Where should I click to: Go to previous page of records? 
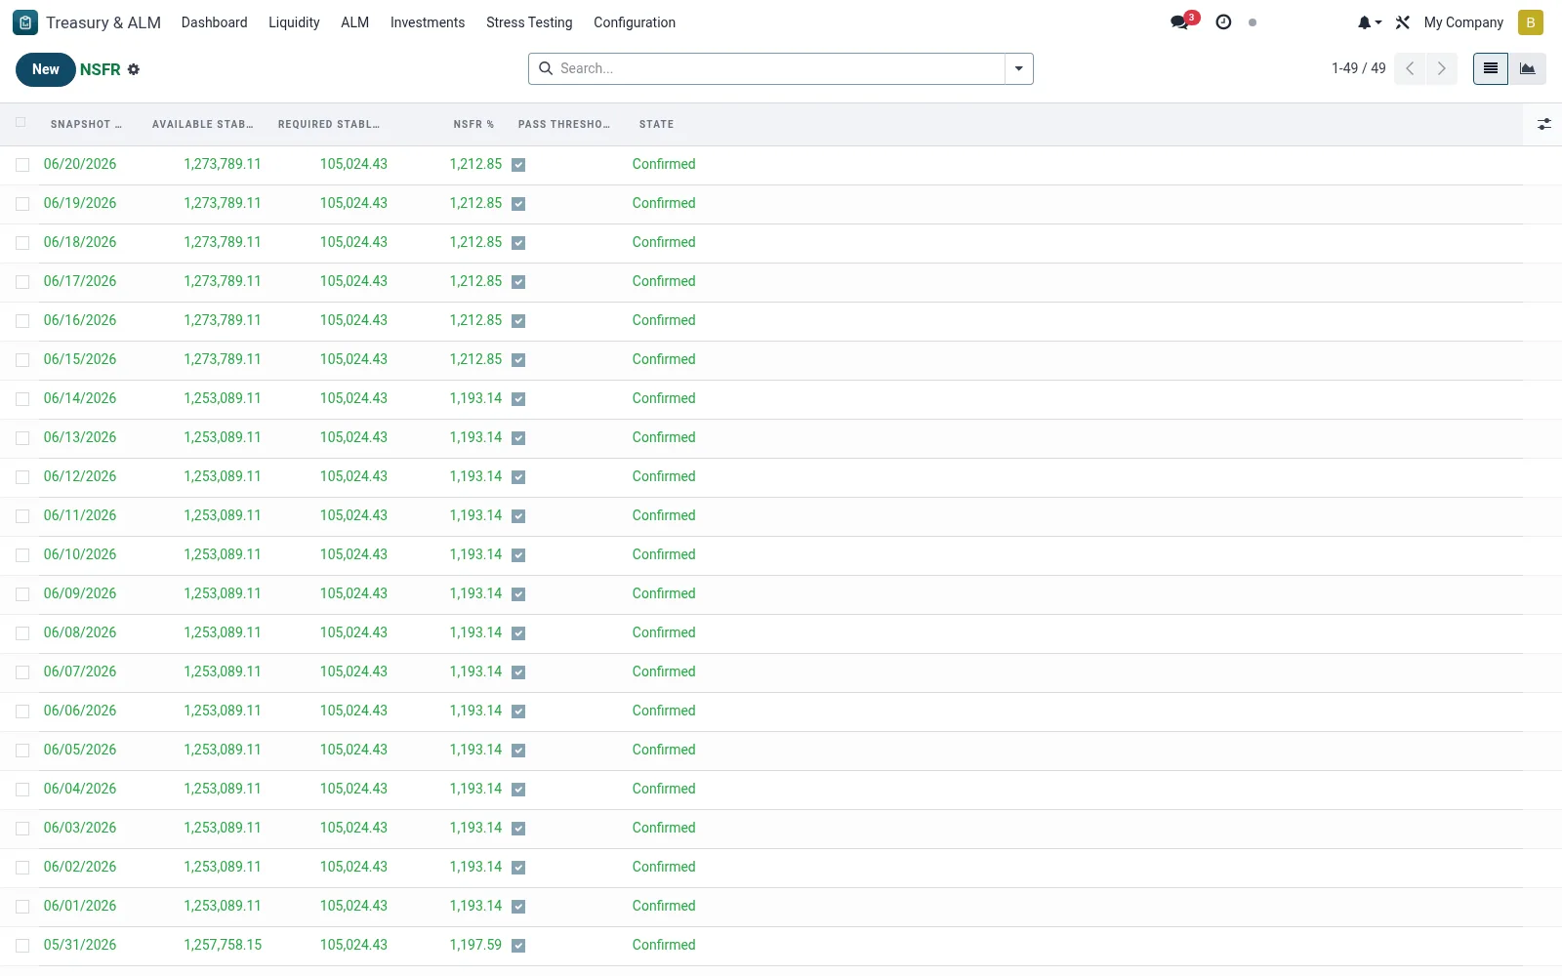tap(1410, 68)
